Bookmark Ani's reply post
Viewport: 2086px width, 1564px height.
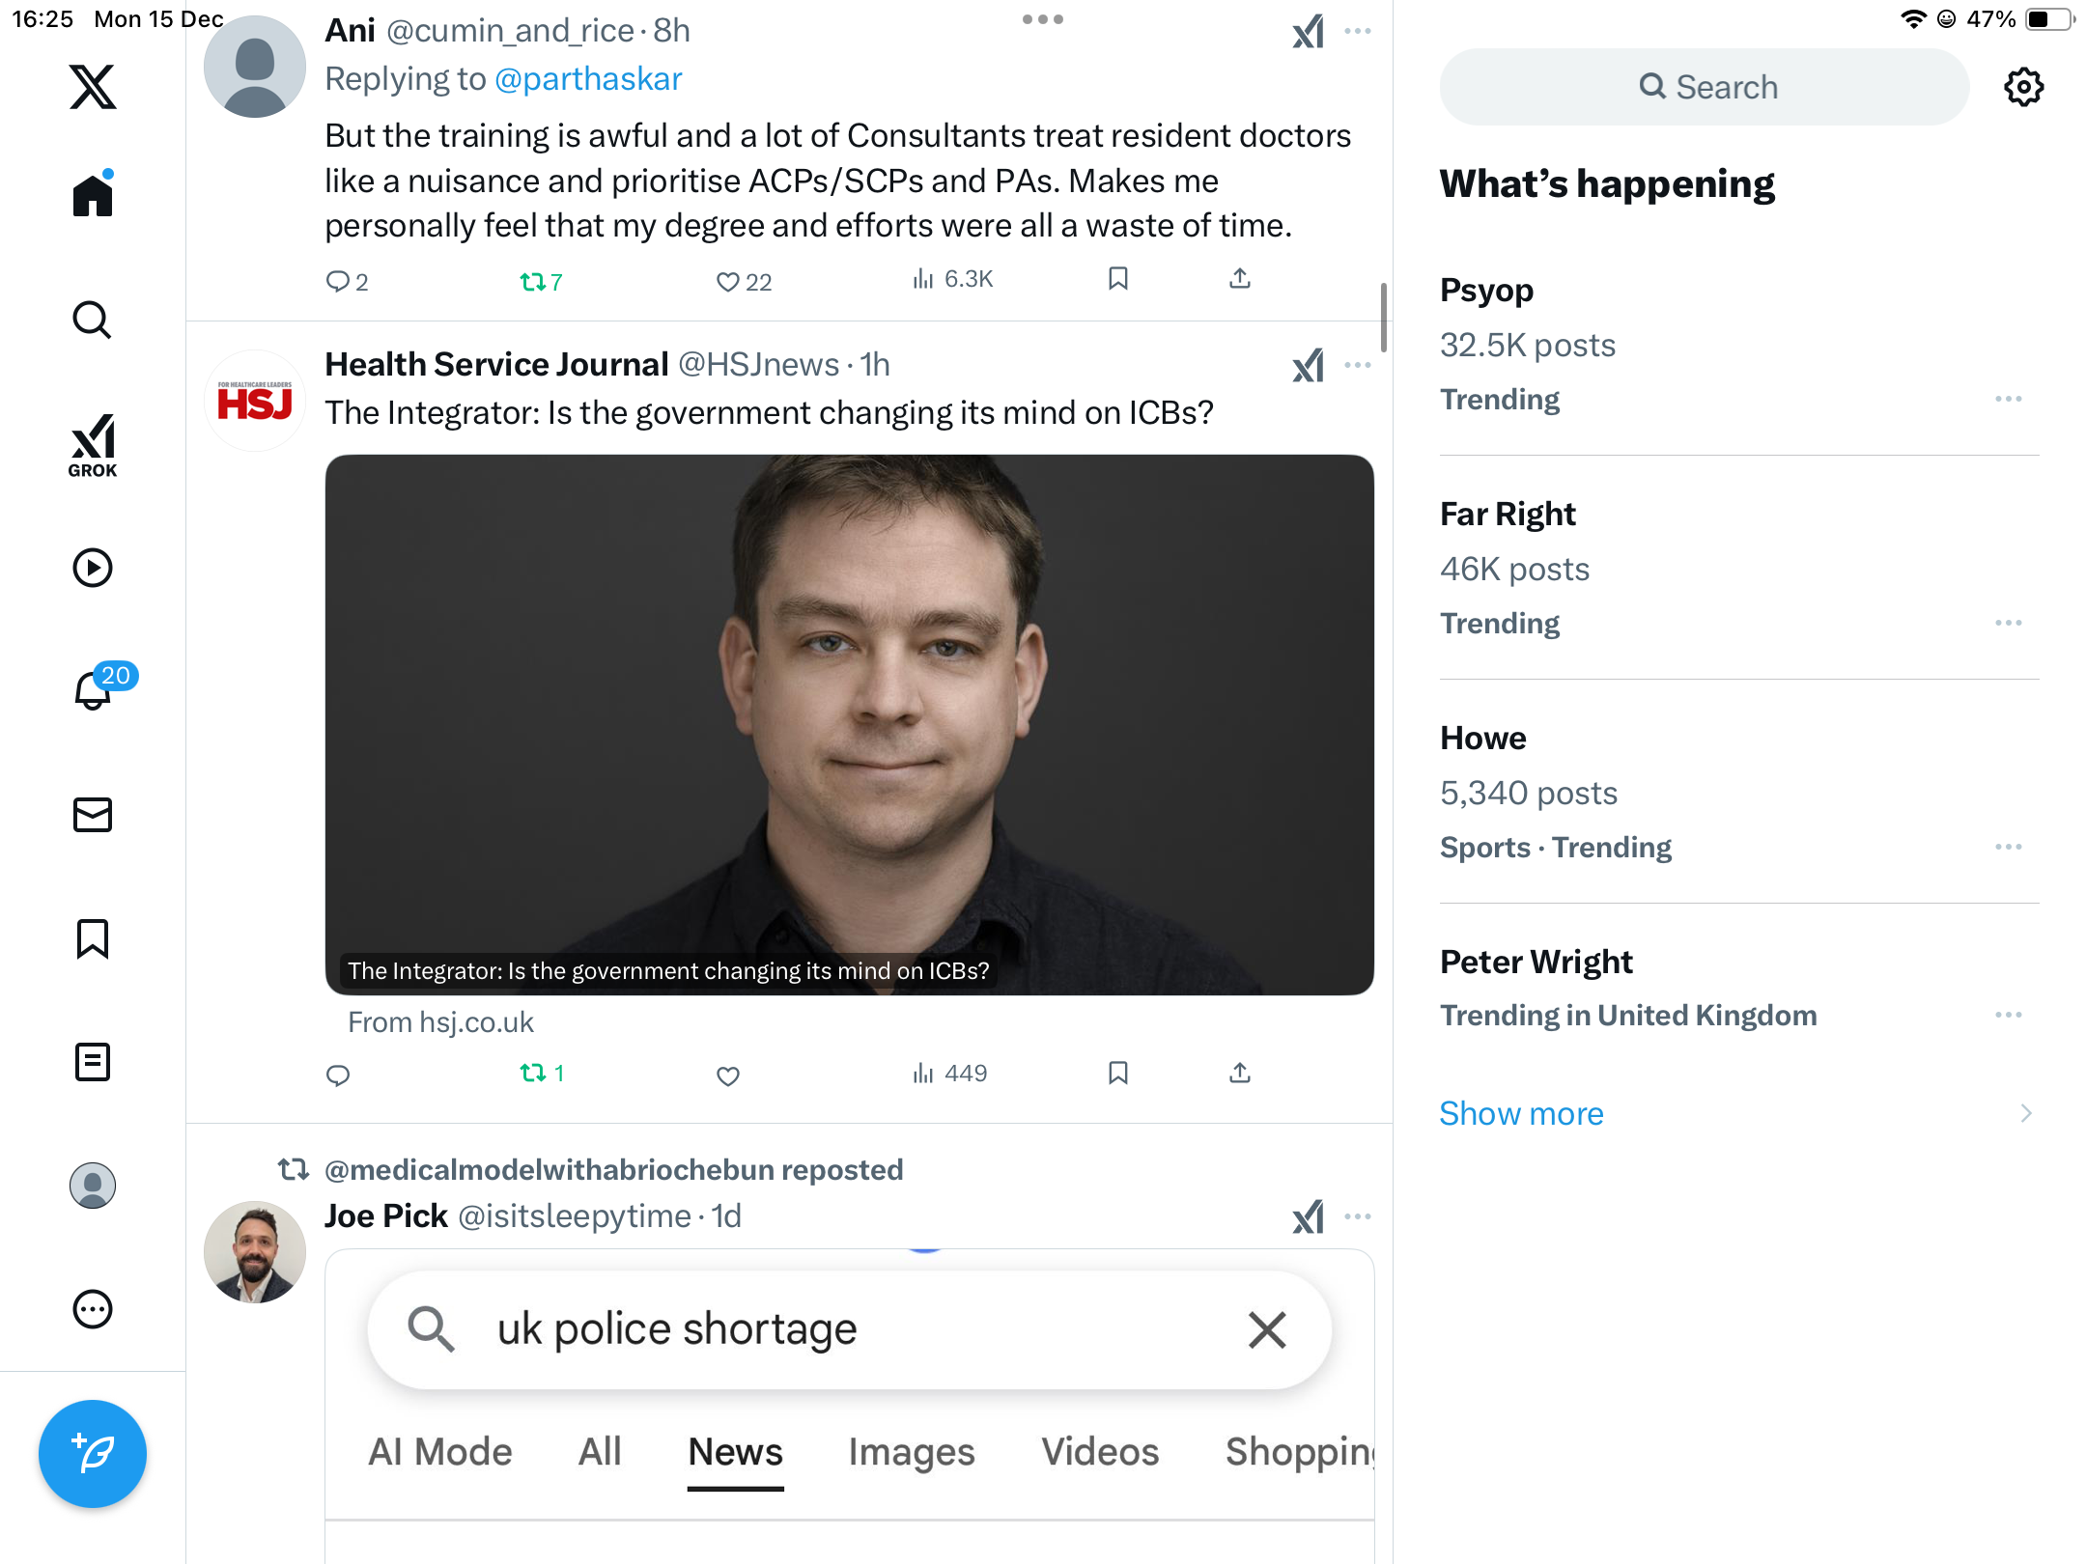coord(1118,279)
